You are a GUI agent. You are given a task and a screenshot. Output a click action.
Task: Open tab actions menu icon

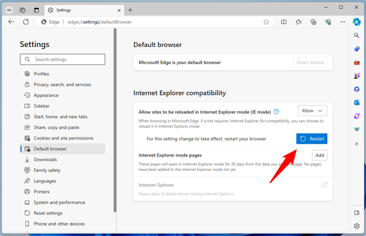36,10
